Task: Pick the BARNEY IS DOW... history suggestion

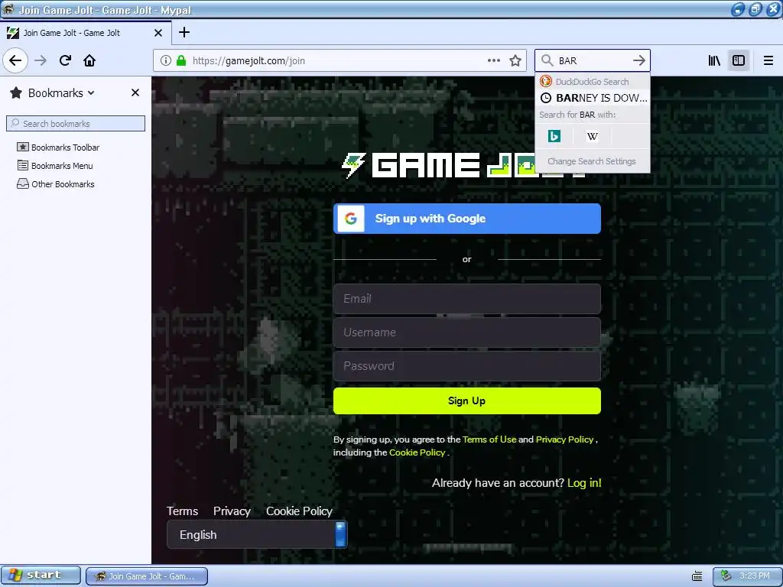Action: [x=593, y=98]
